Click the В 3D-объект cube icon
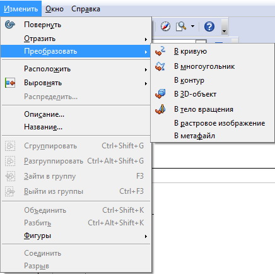The height and width of the screenshot is (274, 275). pyautogui.click(x=160, y=94)
